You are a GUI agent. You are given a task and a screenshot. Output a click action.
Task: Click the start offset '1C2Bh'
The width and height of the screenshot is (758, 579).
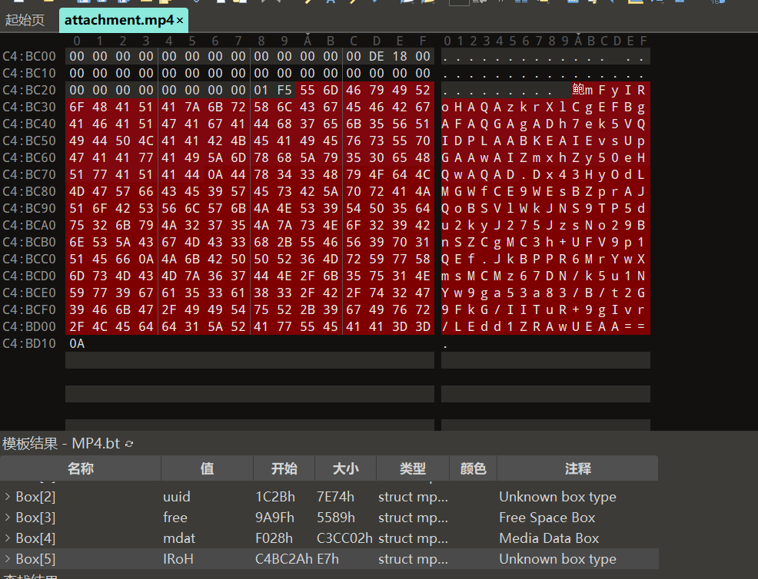[275, 496]
